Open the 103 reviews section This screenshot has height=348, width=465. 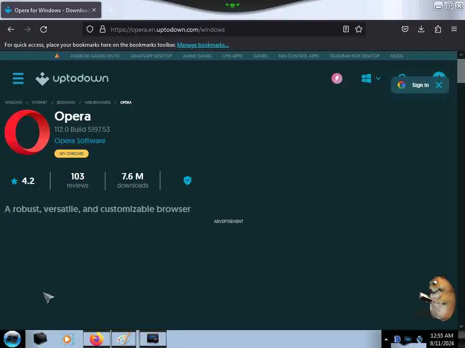point(77,180)
